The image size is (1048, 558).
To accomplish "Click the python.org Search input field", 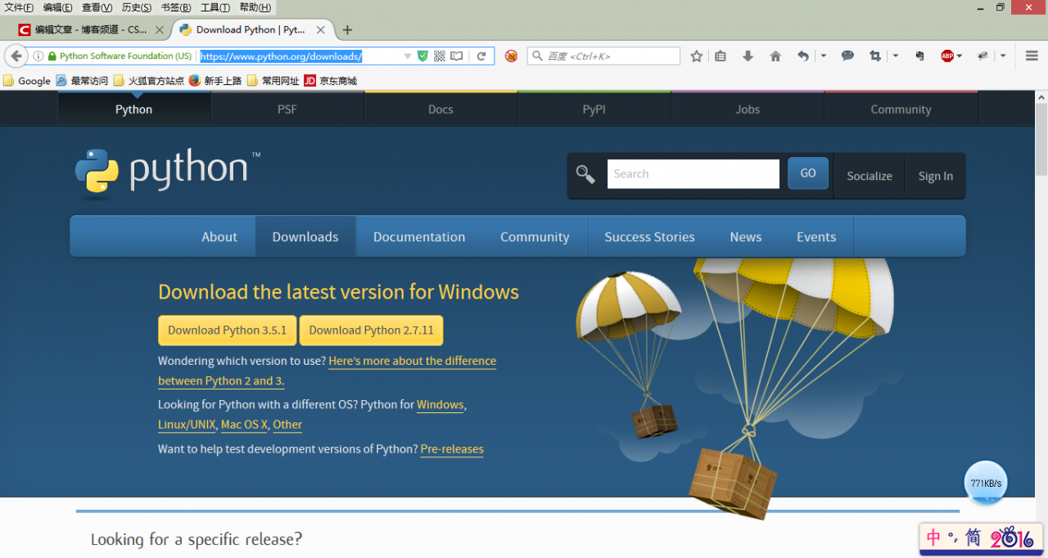I will [x=693, y=174].
